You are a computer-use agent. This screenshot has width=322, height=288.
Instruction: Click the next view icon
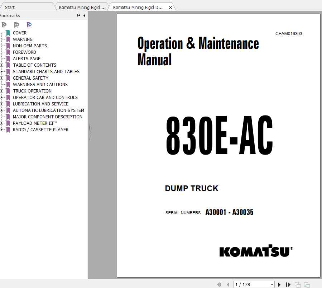(307, 284)
